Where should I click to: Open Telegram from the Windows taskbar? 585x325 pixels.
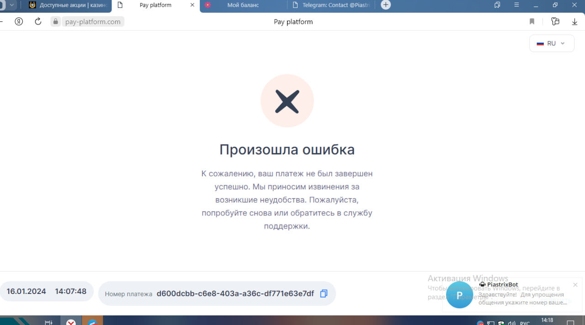[92, 321]
